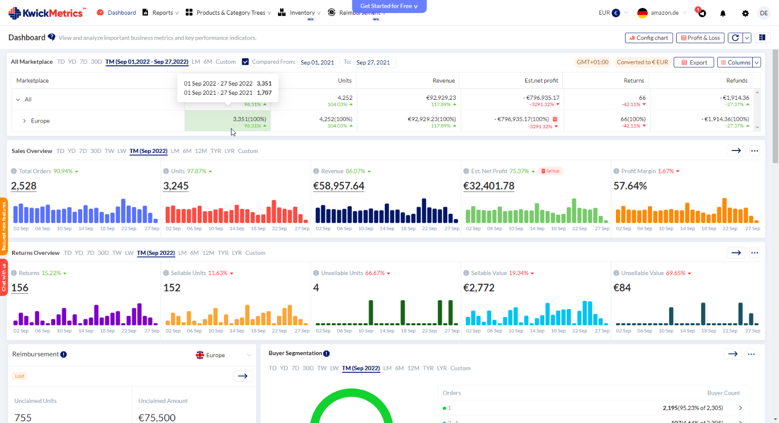Click the compare To date field
This screenshot has width=779, height=423.
pos(374,62)
